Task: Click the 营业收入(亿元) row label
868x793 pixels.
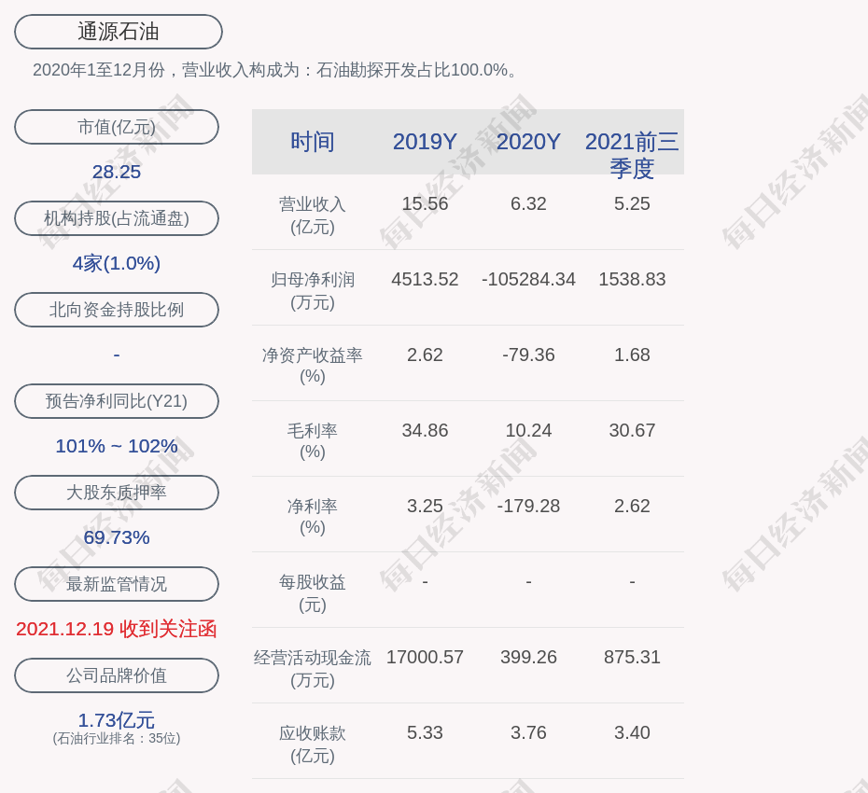Action: pos(313,216)
